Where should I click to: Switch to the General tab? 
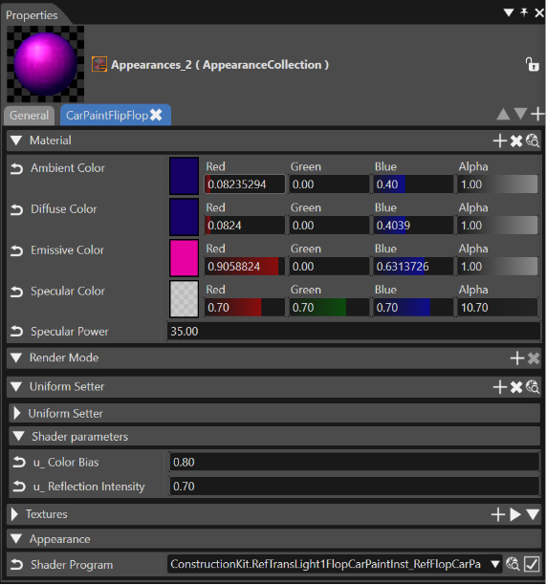pos(29,116)
